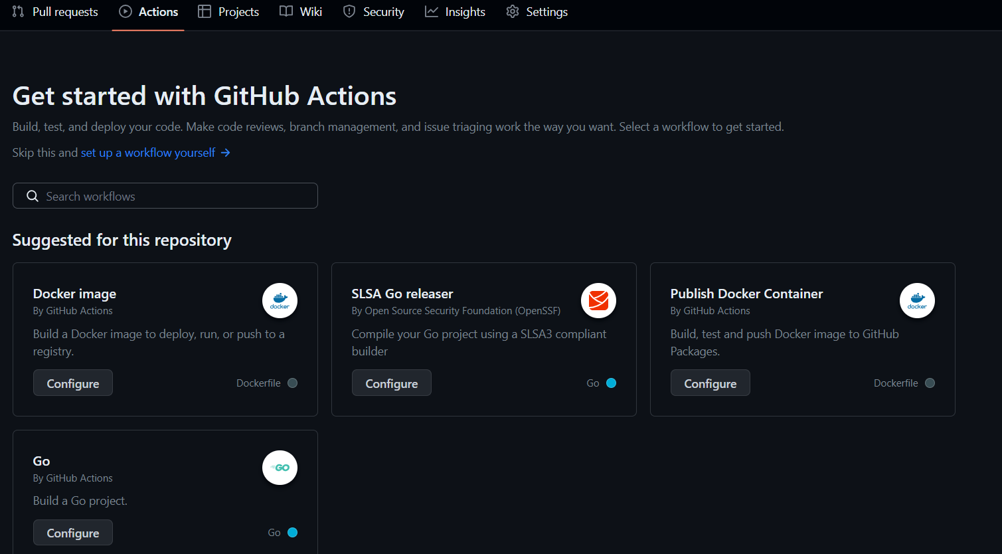Click 'By GitHub Actions' under Publish Docker Container
Viewport: 1002px width, 554px height.
pos(710,311)
